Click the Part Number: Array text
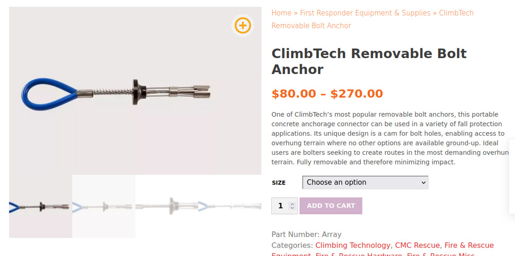The image size is (515, 256). [306, 234]
